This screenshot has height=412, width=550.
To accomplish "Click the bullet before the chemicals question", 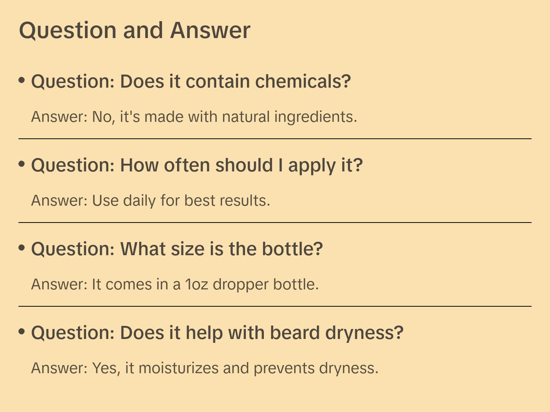I will tap(22, 80).
